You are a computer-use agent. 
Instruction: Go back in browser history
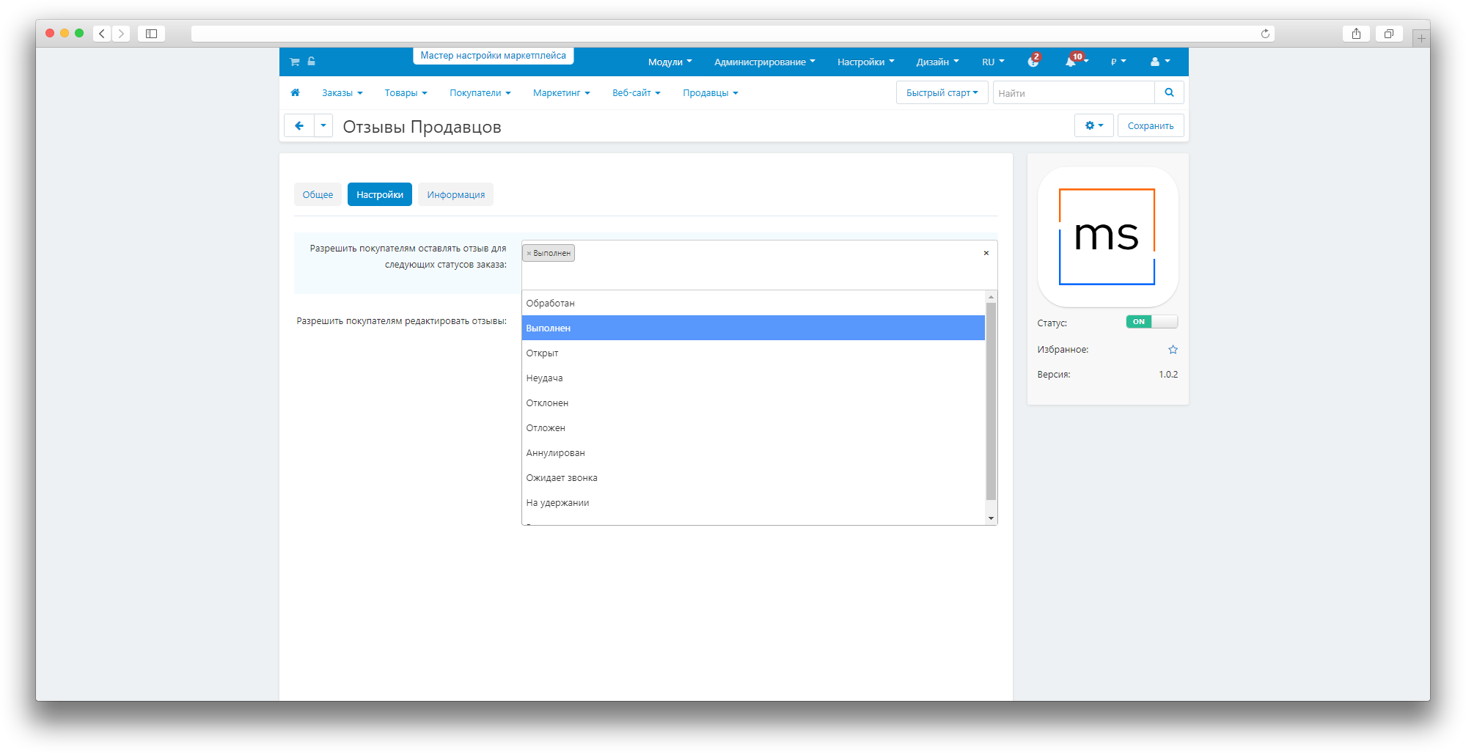[x=102, y=34]
